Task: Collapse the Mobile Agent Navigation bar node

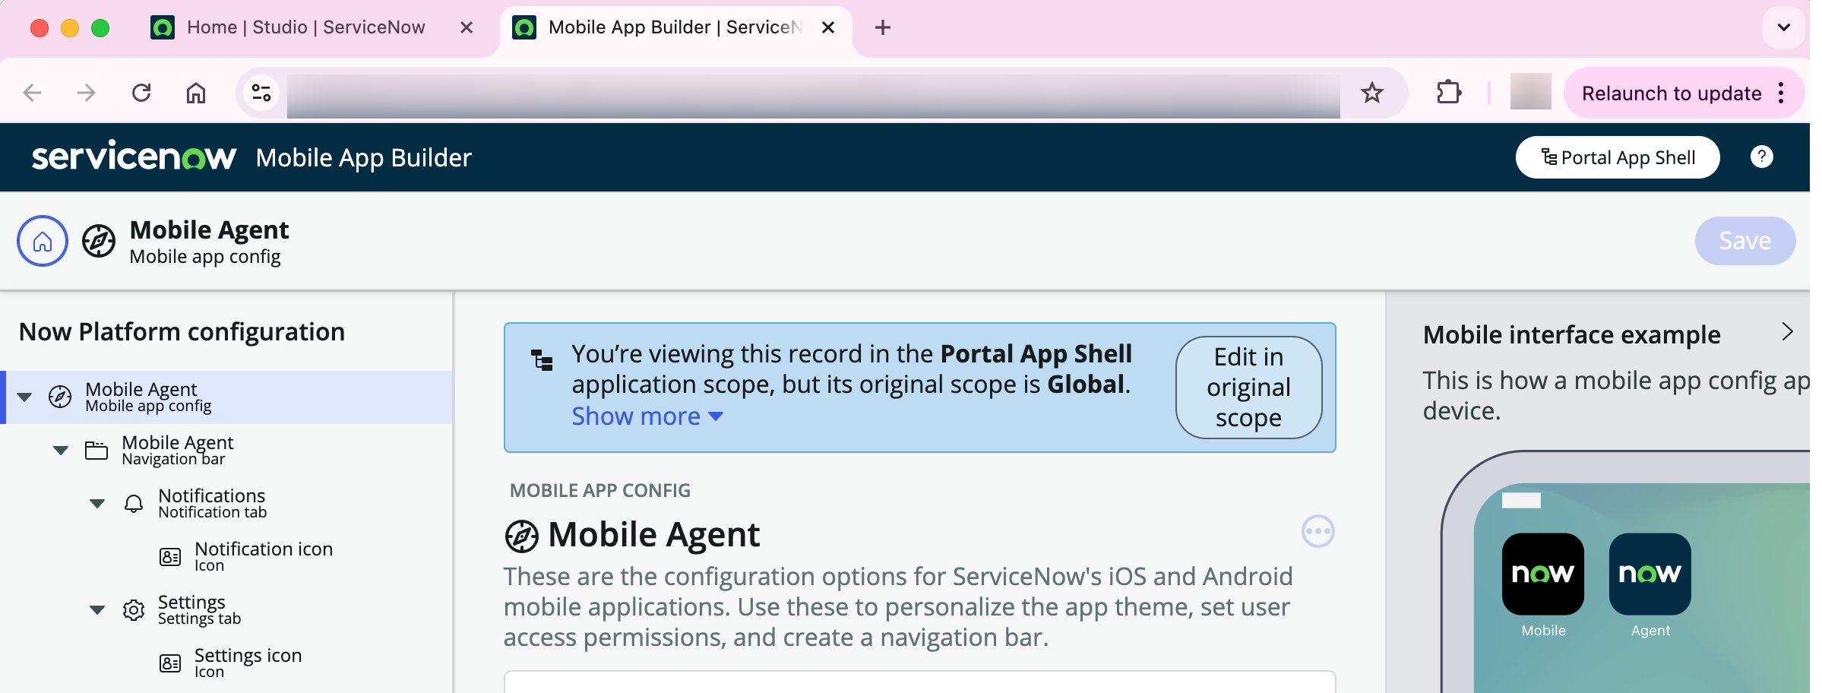Action: (61, 450)
